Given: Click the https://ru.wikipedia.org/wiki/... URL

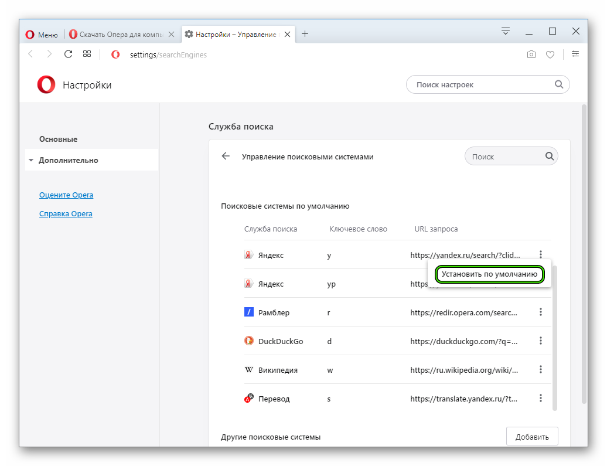Looking at the screenshot, I should [464, 370].
